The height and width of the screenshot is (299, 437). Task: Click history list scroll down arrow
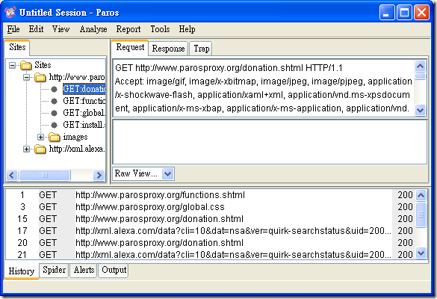click(x=421, y=253)
